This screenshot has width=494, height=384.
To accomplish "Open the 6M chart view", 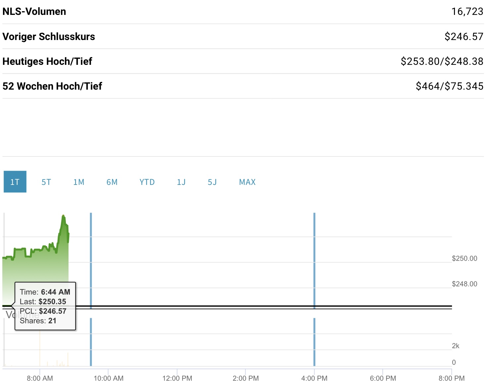I will click(112, 182).
